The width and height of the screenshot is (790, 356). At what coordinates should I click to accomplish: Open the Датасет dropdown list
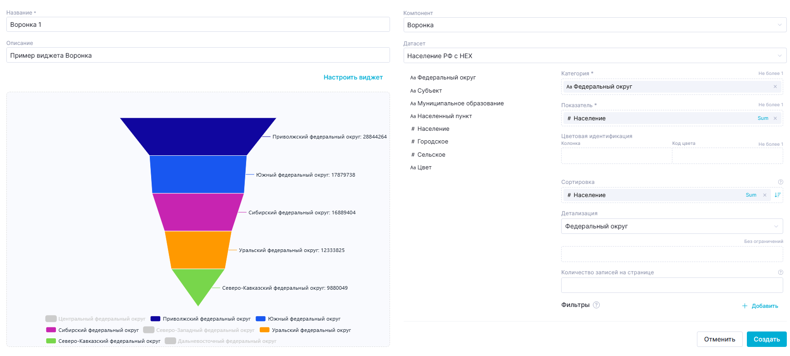(x=595, y=56)
